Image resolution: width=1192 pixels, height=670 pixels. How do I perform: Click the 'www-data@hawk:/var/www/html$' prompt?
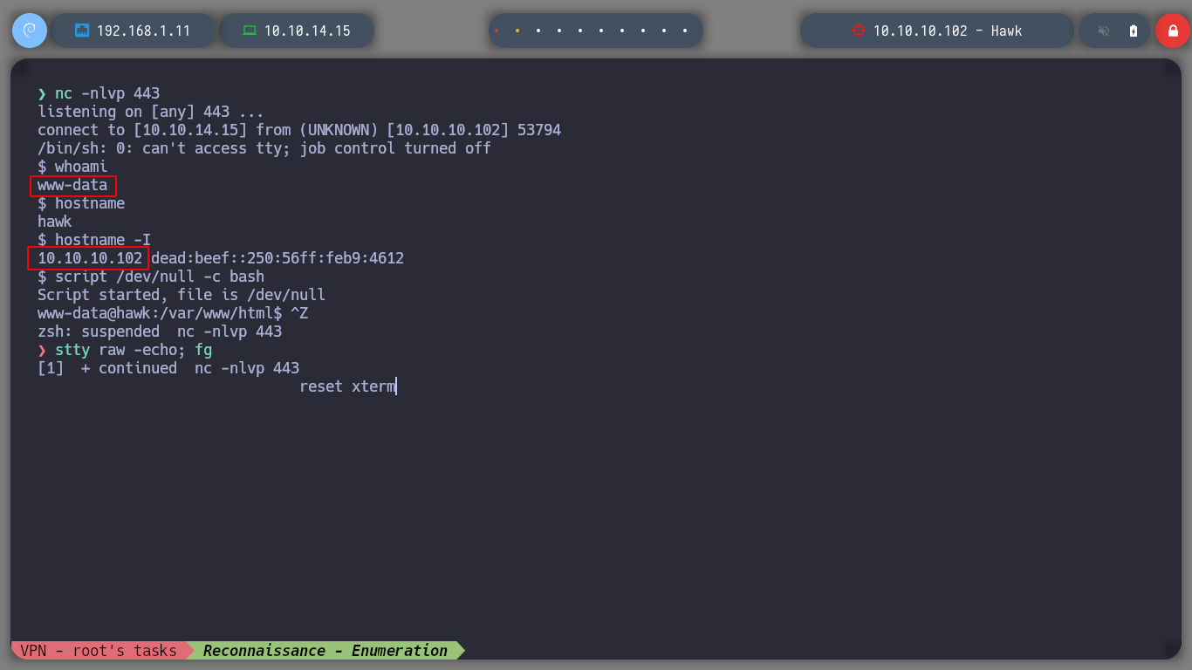coord(160,313)
